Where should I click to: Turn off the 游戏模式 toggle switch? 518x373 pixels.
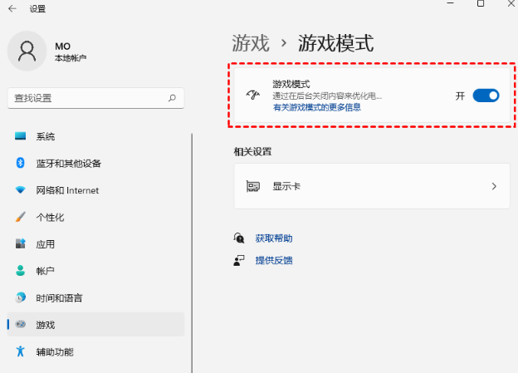(486, 96)
